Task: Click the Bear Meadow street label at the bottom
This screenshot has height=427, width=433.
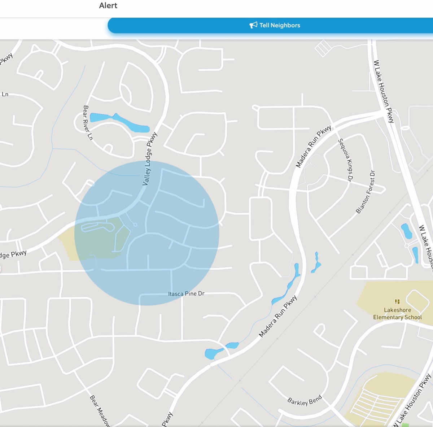Action: point(99,411)
